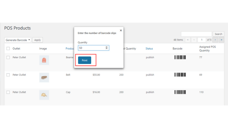This screenshot has height=128, width=228.
Task: Click the Quantity input field
Action: click(92, 48)
